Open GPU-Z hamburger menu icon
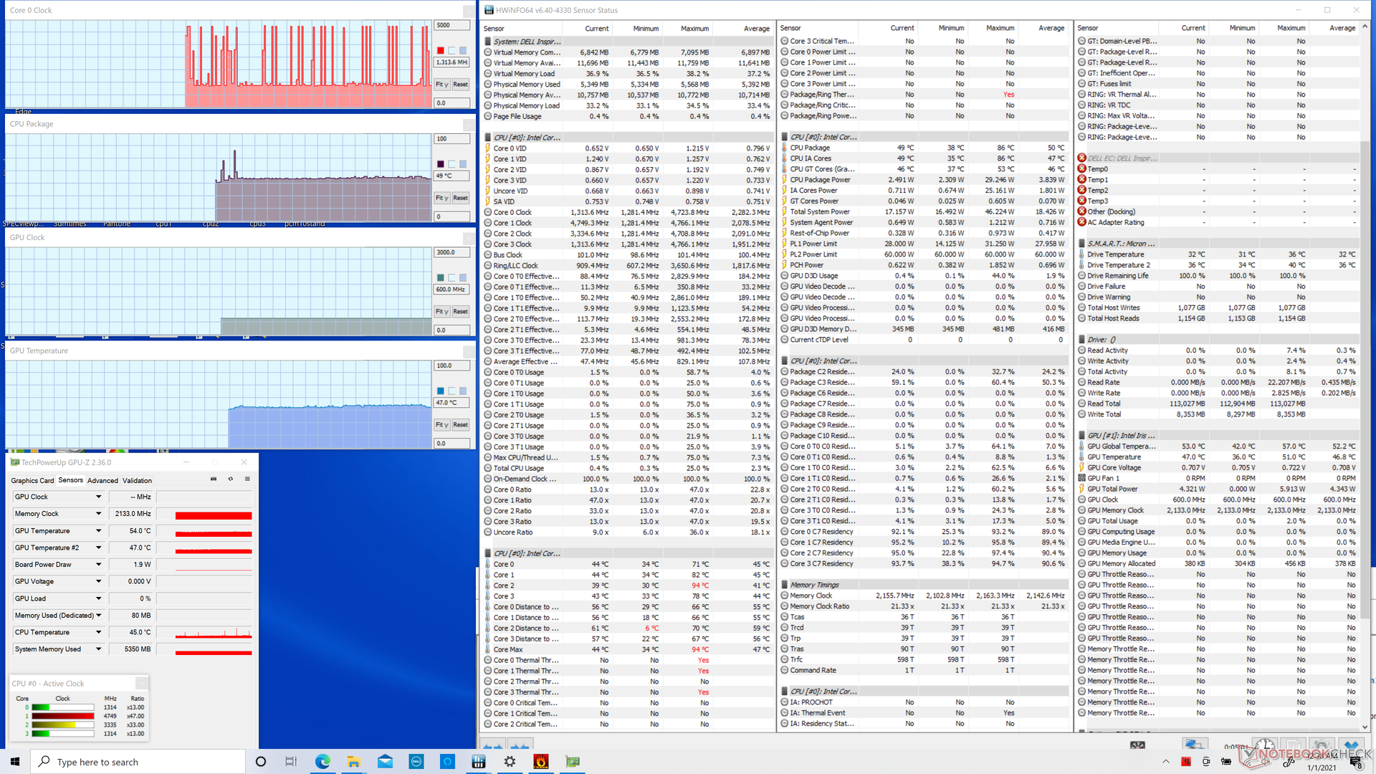The width and height of the screenshot is (1376, 774). tap(247, 479)
